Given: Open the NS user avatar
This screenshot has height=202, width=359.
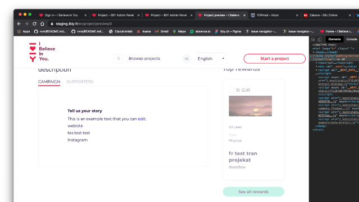Looking at the screenshot, I should tap(187, 59).
